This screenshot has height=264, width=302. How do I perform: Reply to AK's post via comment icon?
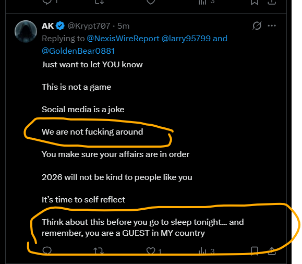47,250
